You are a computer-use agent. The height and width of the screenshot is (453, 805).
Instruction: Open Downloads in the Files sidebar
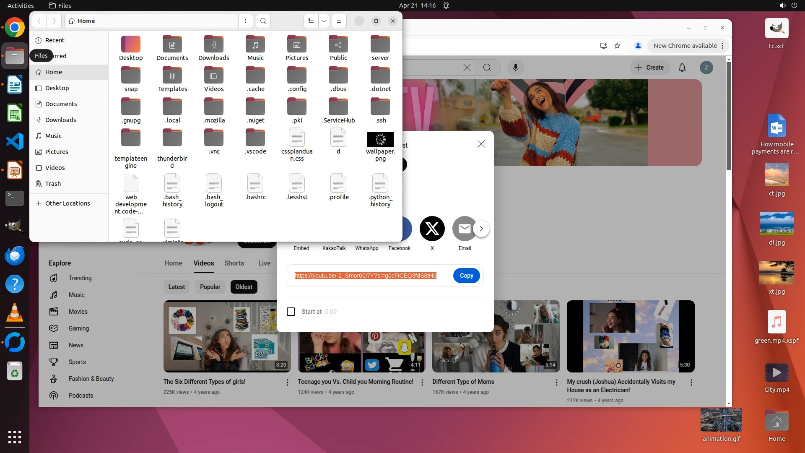[60, 120]
